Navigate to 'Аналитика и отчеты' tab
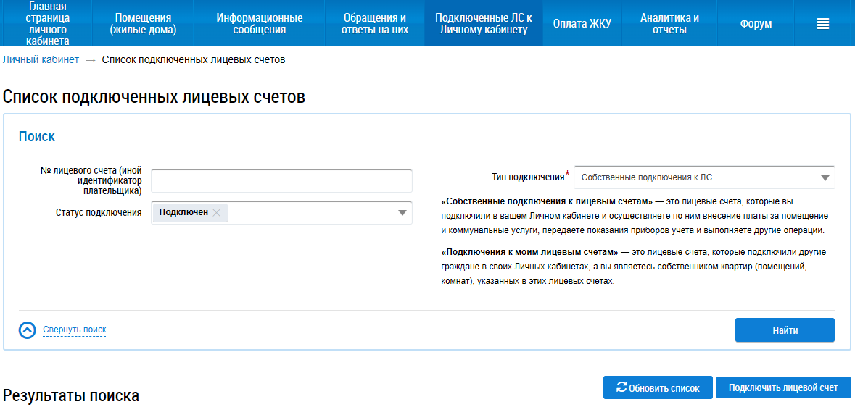This screenshot has width=855, height=407. pos(669,24)
